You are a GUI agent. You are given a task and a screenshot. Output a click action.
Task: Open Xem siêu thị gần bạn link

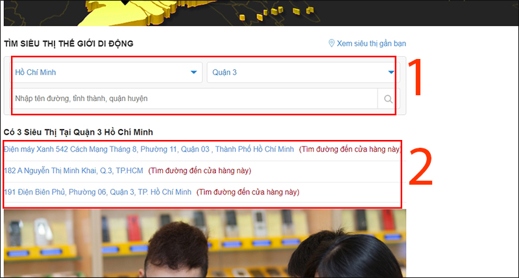click(371, 43)
